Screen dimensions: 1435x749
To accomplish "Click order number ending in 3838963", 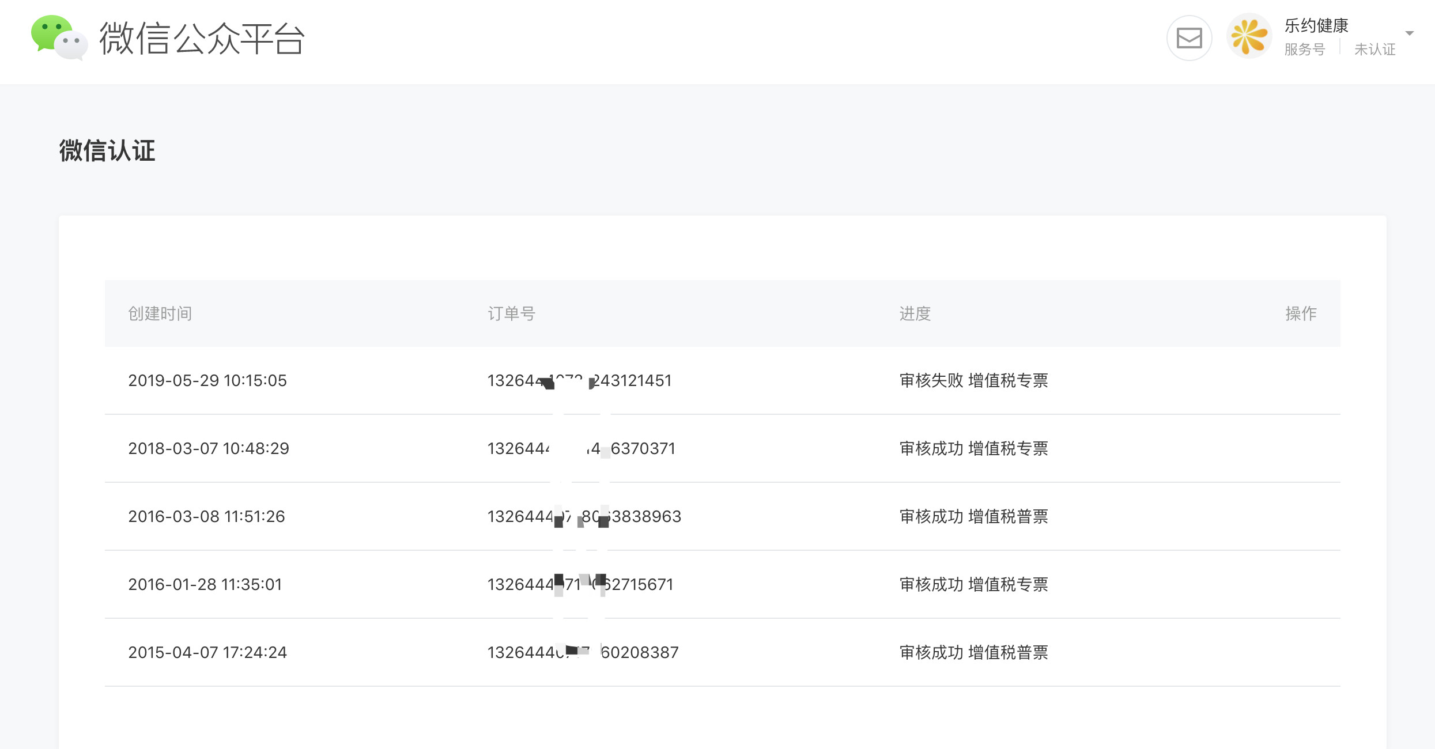I will click(x=584, y=517).
